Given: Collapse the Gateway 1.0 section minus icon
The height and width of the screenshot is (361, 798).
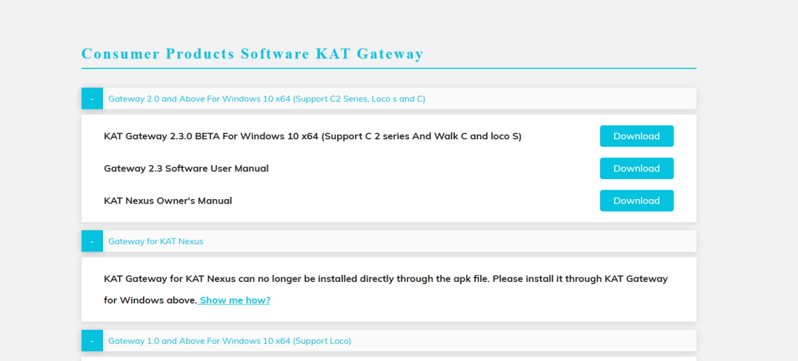Looking at the screenshot, I should coord(92,340).
